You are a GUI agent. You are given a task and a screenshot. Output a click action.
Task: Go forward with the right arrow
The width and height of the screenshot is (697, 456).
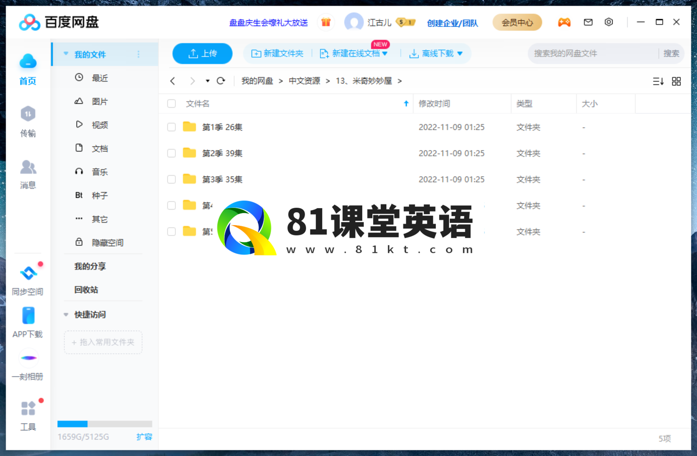click(x=192, y=81)
